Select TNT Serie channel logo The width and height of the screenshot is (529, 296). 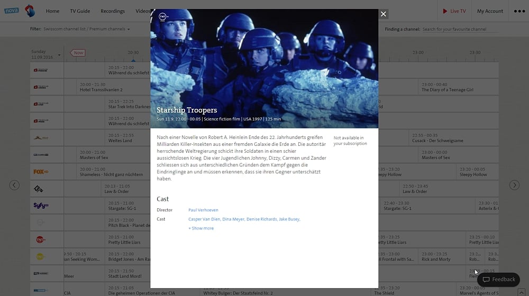[41, 239]
